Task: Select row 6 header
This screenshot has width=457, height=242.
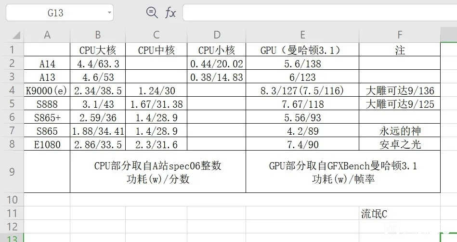Action: 12,117
